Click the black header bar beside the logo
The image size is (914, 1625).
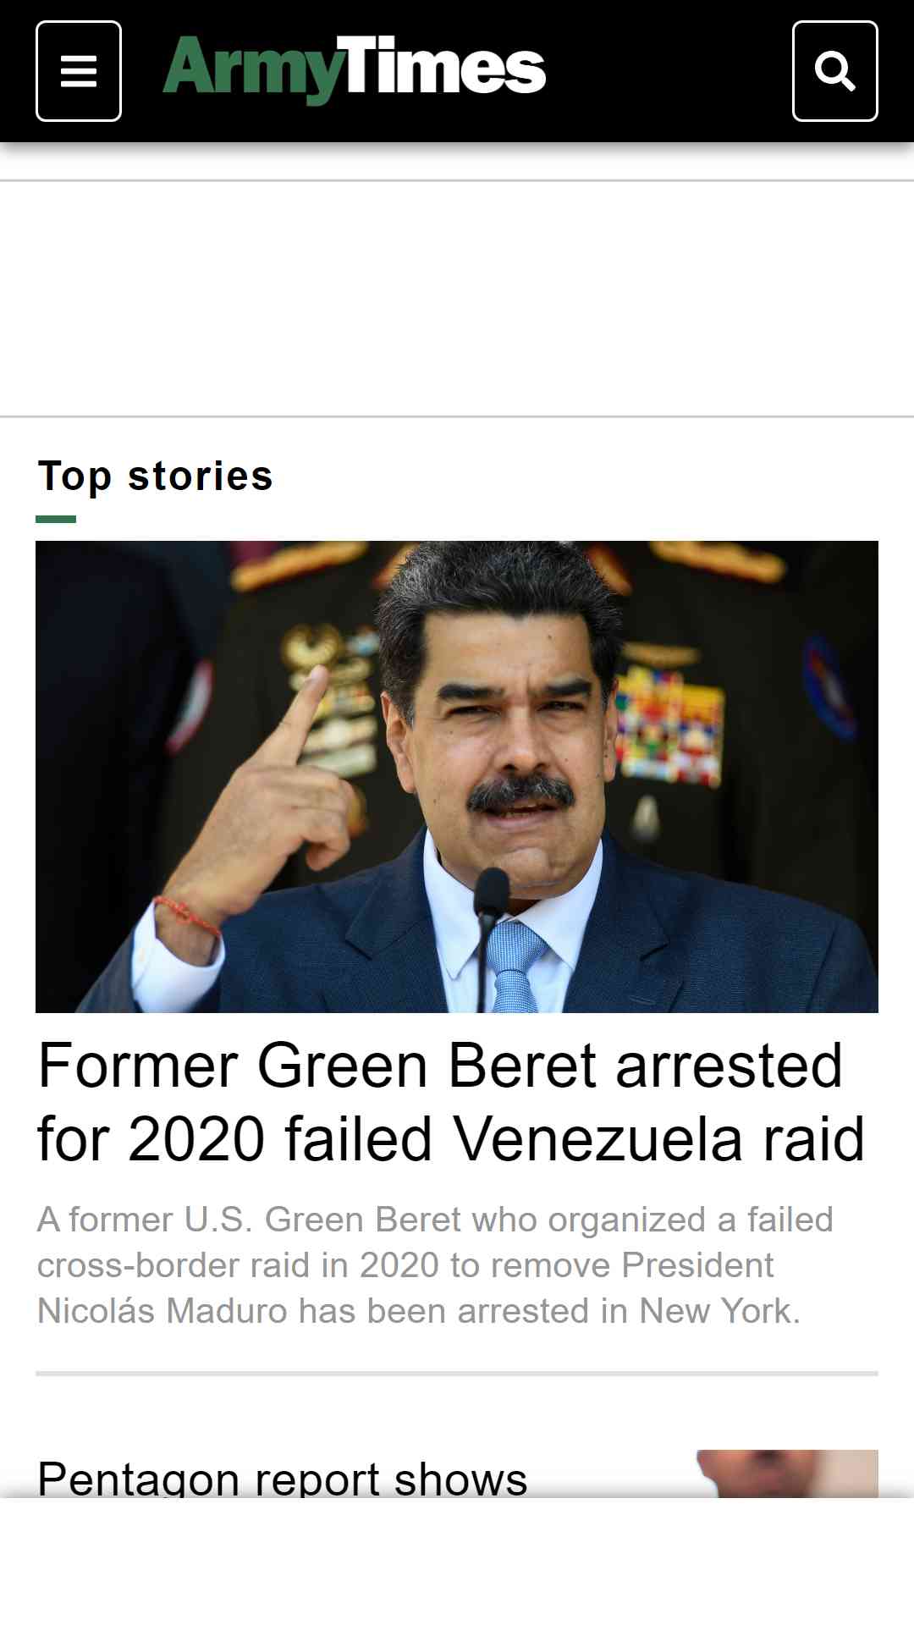[x=669, y=71]
